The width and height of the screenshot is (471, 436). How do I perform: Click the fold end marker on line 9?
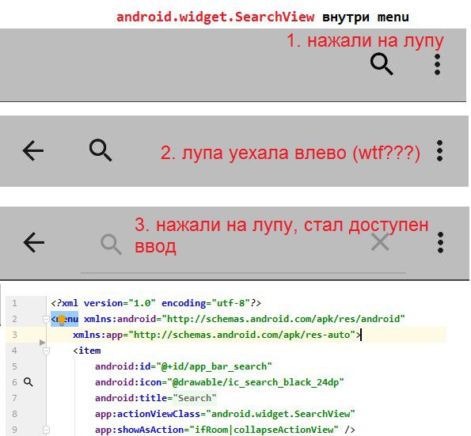click(x=46, y=430)
